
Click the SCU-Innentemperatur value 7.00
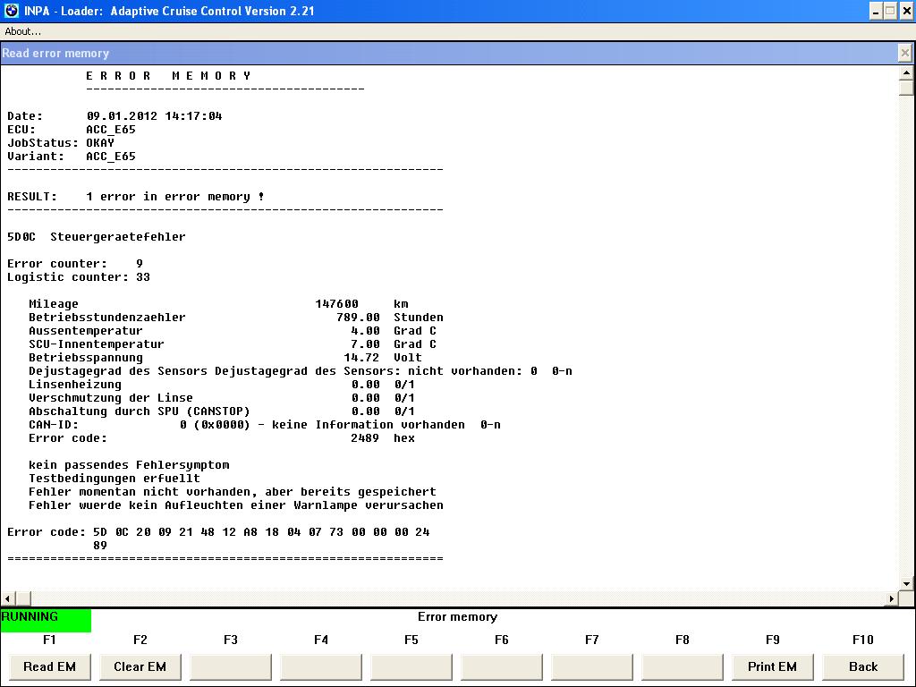[x=366, y=344]
